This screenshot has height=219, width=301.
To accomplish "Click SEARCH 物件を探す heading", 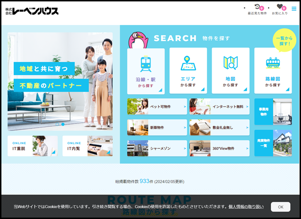I will (192, 38).
